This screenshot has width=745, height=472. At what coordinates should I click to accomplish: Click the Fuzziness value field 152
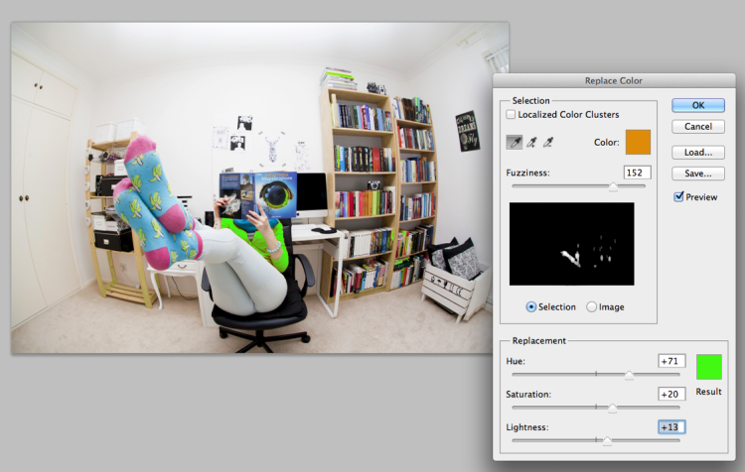(x=637, y=173)
